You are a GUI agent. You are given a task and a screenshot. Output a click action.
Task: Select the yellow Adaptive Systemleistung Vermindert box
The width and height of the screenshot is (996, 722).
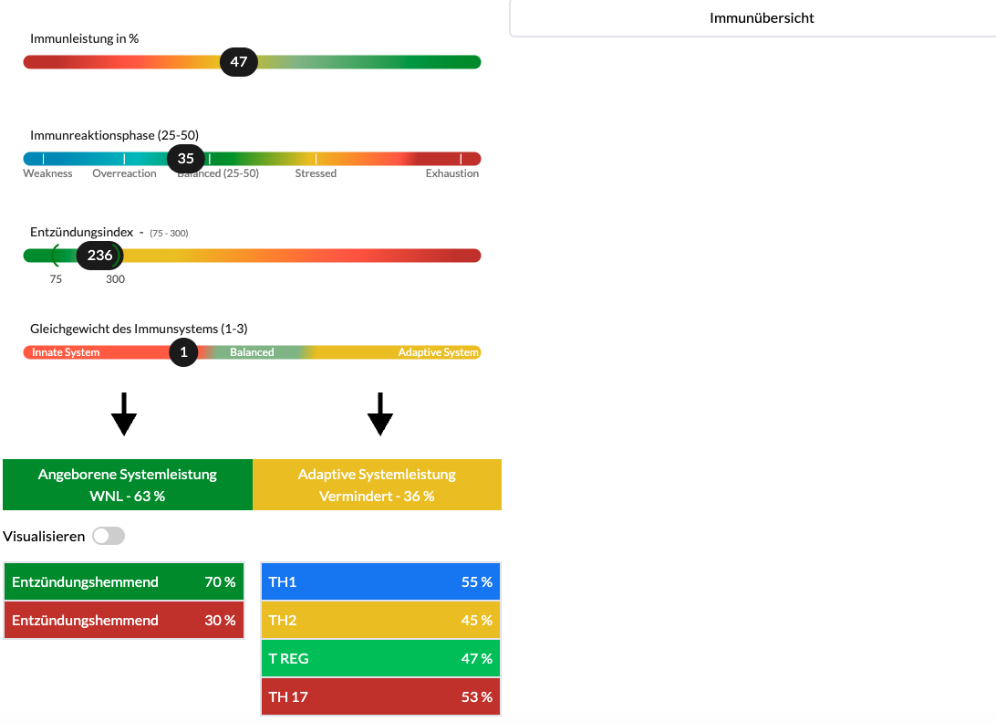point(377,485)
